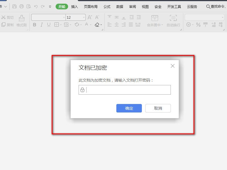Click the 剪切 (Cut) icon

pos(3,17)
